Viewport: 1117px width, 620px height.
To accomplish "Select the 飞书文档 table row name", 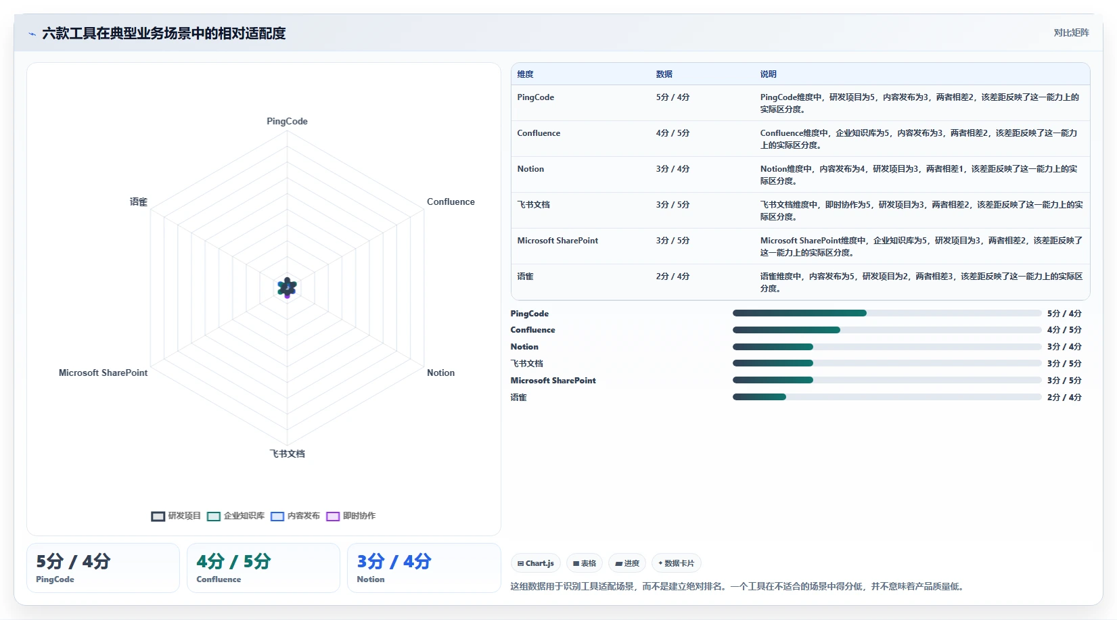I will 534,205.
